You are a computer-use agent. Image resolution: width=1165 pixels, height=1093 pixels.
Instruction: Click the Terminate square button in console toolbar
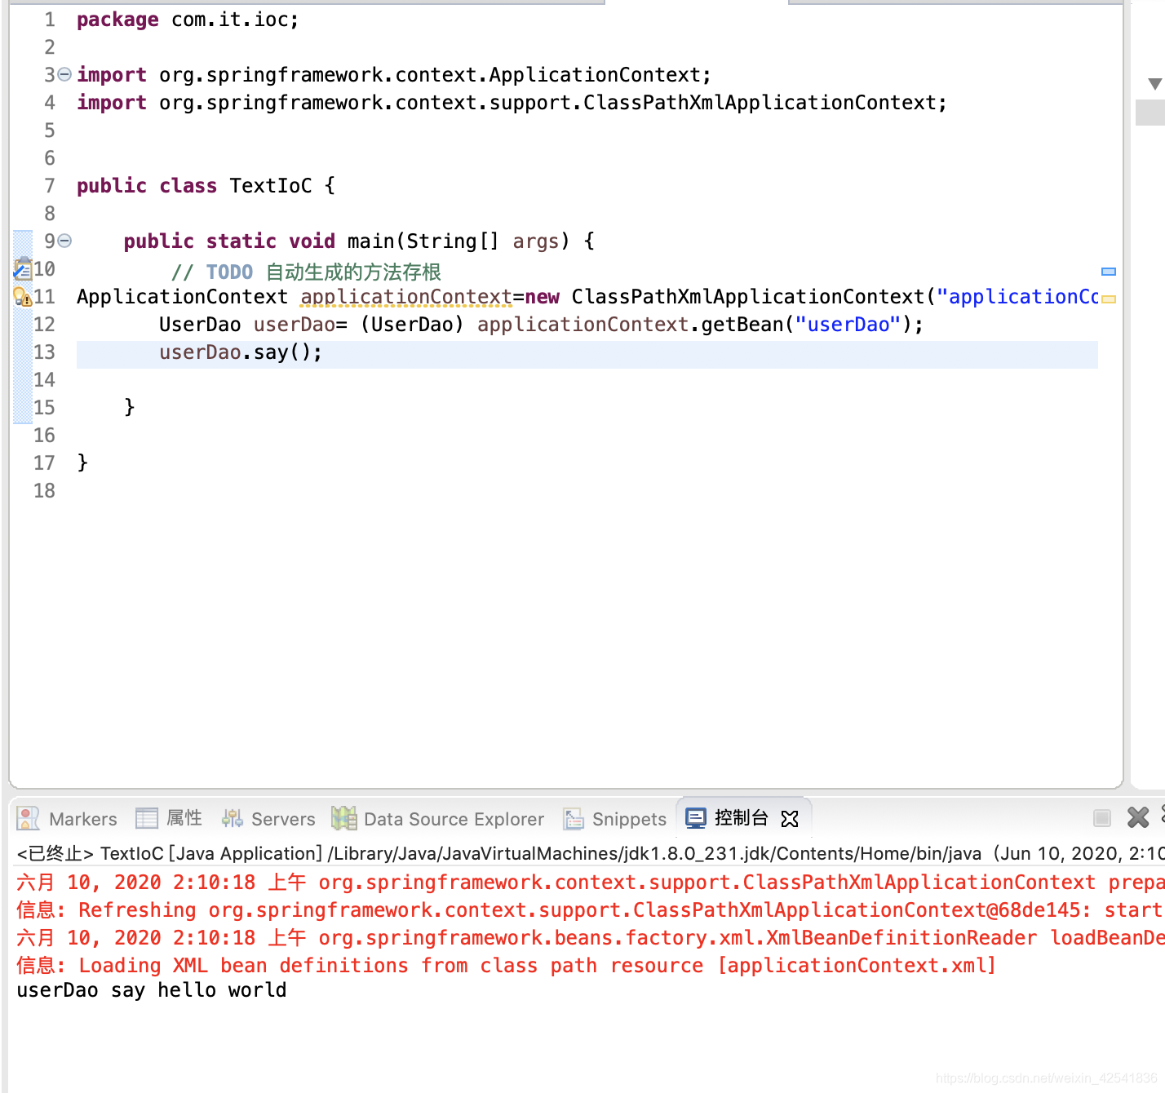[1102, 817]
